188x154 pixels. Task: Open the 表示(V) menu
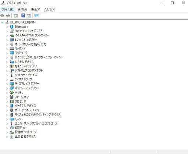coord(36,10)
